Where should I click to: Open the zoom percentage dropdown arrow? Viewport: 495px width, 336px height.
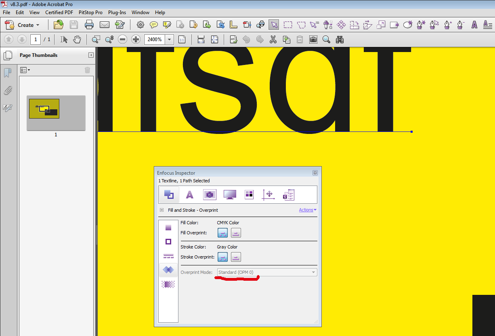tap(169, 40)
